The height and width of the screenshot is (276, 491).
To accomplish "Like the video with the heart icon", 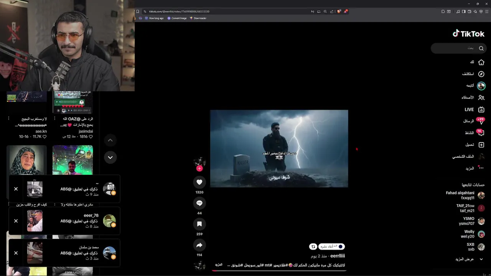I will (199, 182).
